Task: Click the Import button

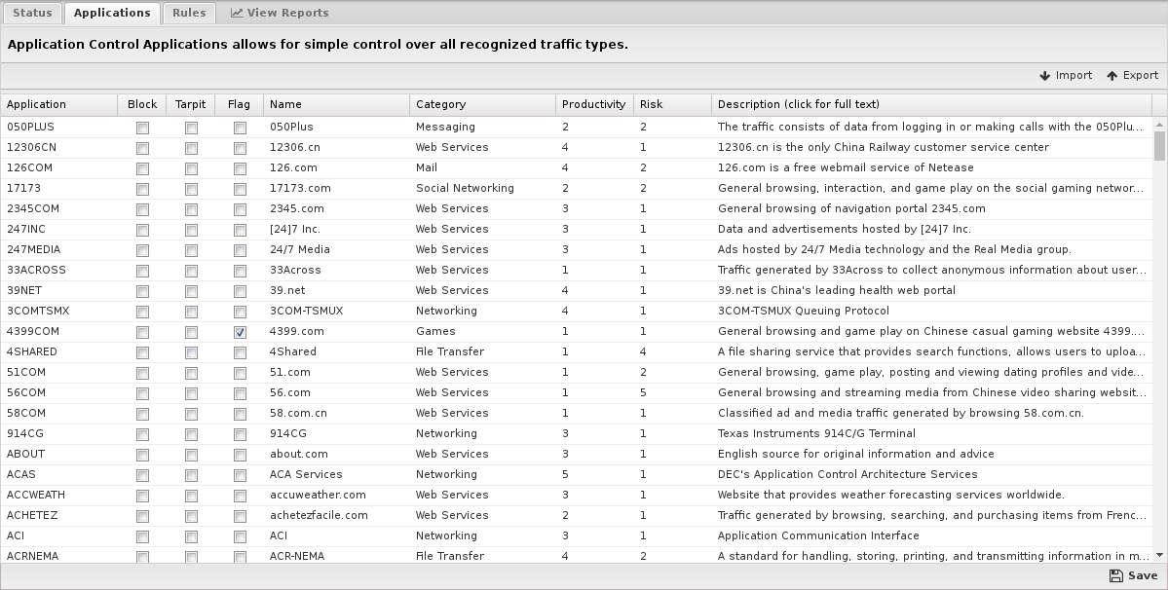Action: [x=1065, y=75]
